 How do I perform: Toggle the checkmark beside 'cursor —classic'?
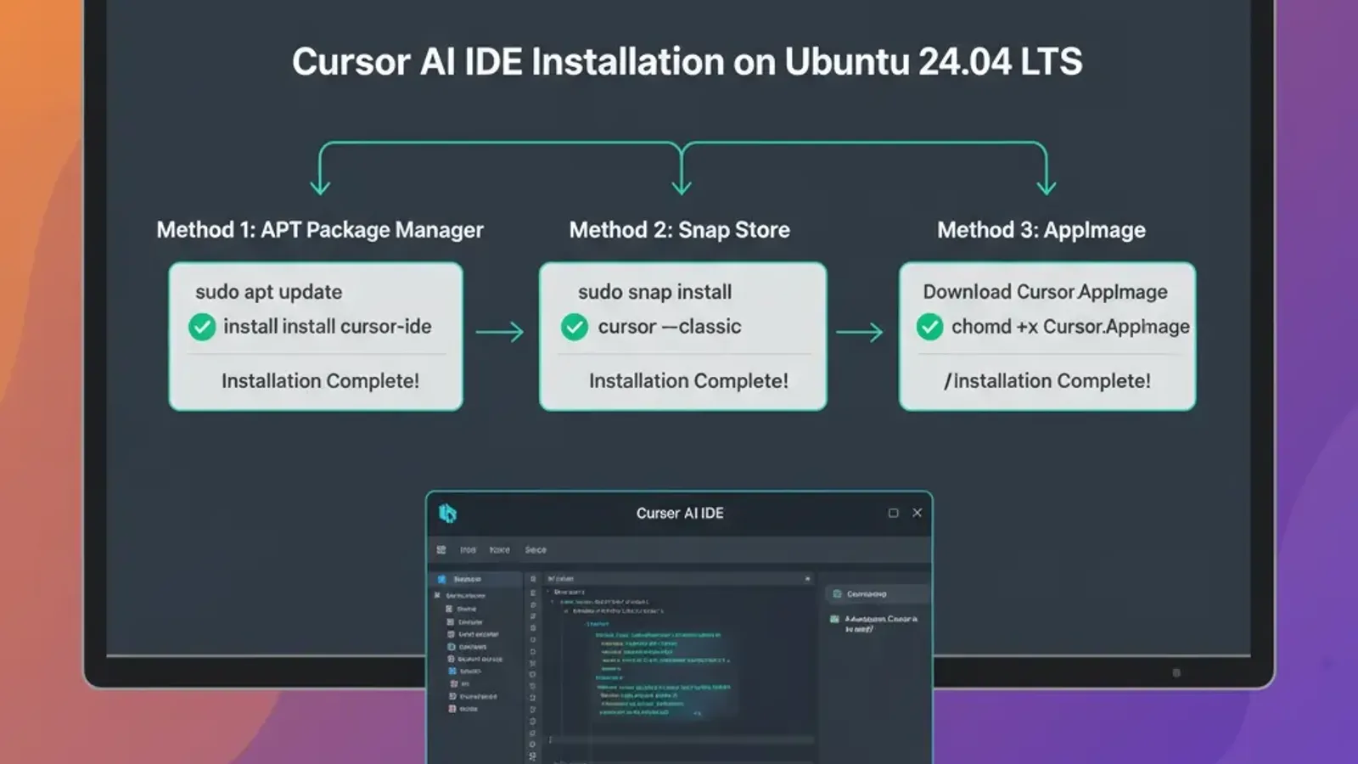click(574, 327)
